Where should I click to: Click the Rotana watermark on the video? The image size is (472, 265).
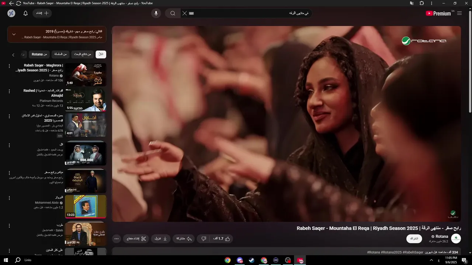click(453, 213)
